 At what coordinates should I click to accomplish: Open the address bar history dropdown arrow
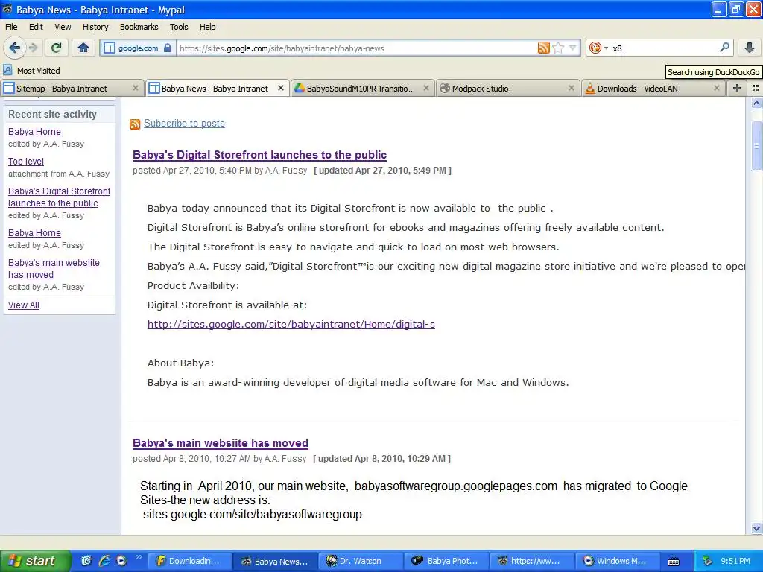click(x=572, y=48)
